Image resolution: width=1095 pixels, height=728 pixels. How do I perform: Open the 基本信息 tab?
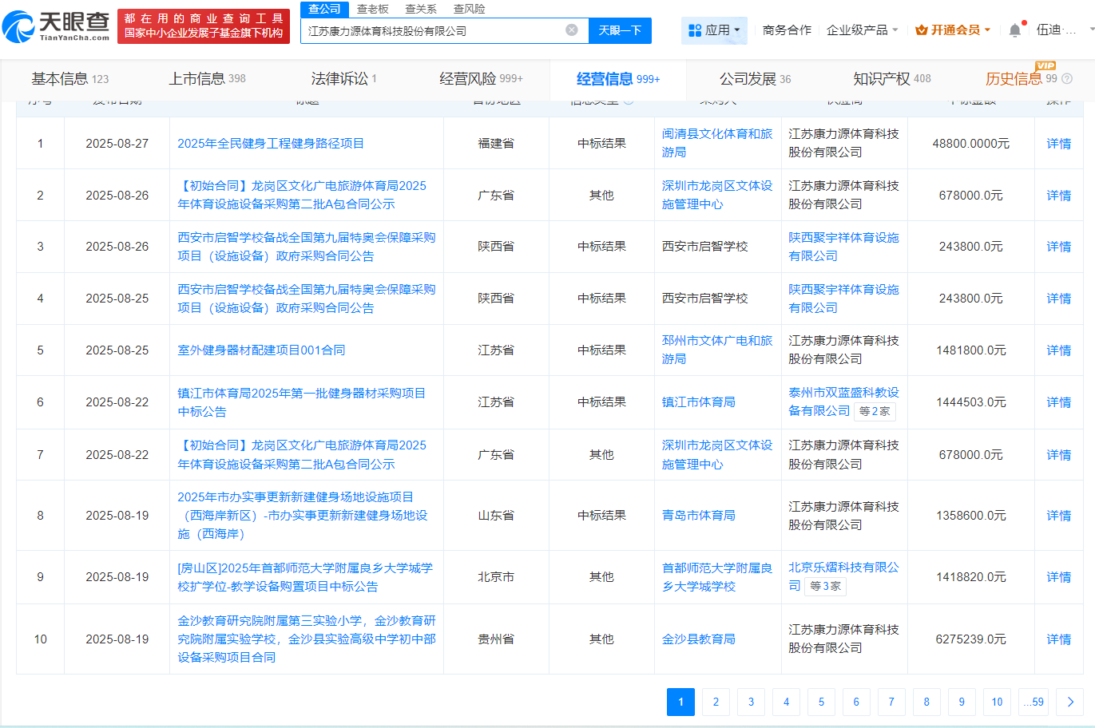pos(69,79)
